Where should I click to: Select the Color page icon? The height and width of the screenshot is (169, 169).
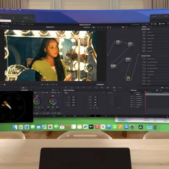[95, 116]
